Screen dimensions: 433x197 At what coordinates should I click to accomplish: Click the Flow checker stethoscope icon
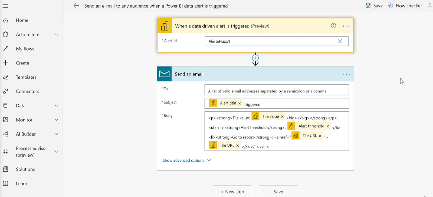(391, 5)
